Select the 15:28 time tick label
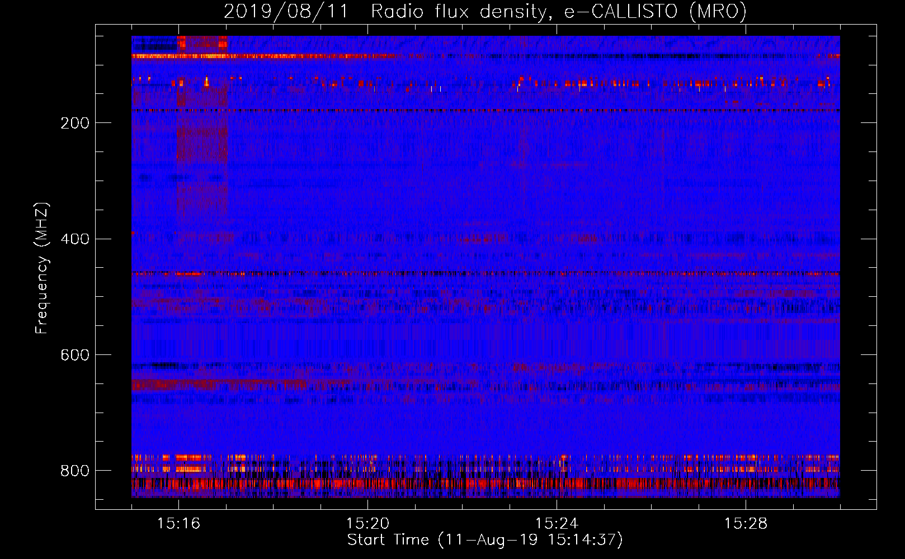Screen dimensions: 905x559 tap(746, 524)
